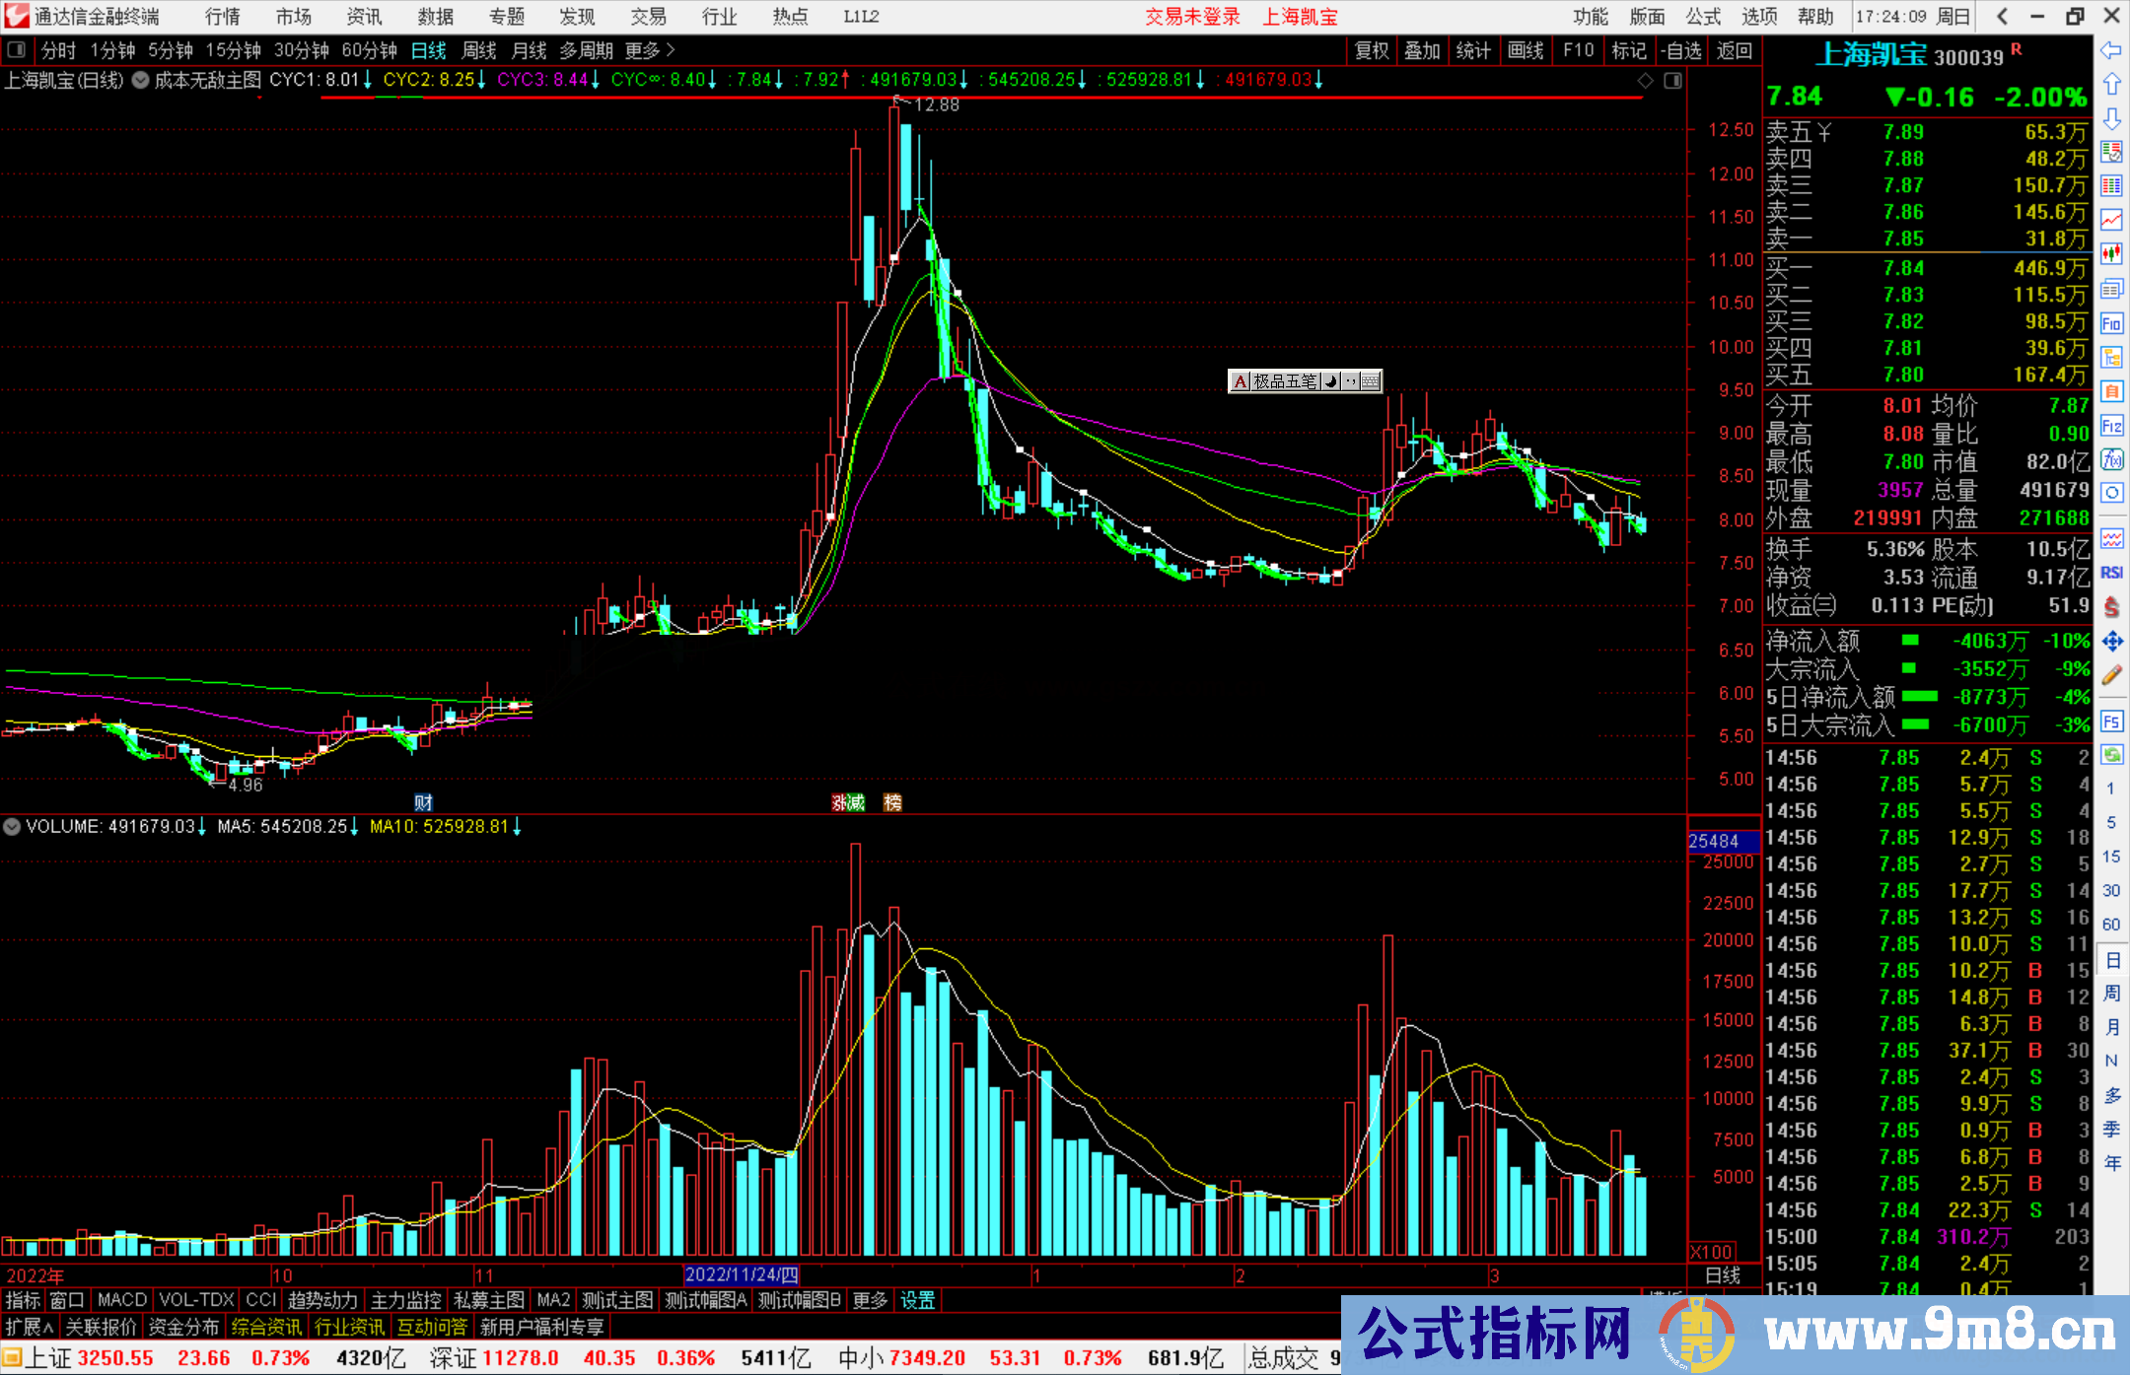Toggle the VOLUME indicator circle button
This screenshot has width=2130, height=1375.
coord(12,827)
